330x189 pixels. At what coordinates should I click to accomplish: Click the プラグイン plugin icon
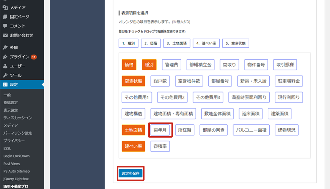5,57
